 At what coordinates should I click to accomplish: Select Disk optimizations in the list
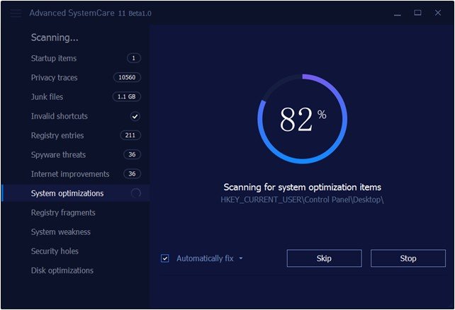point(75,270)
